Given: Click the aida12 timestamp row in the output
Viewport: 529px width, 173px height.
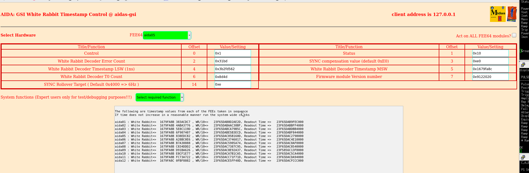Looking at the screenshot, I should coord(209,161).
